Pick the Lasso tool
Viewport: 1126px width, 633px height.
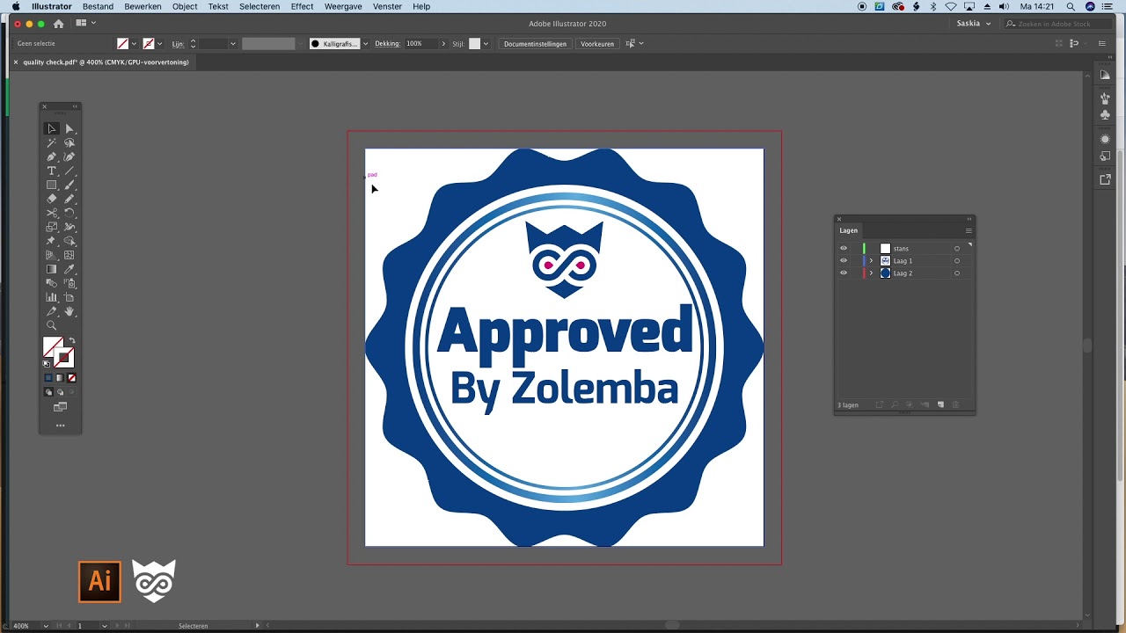69,142
